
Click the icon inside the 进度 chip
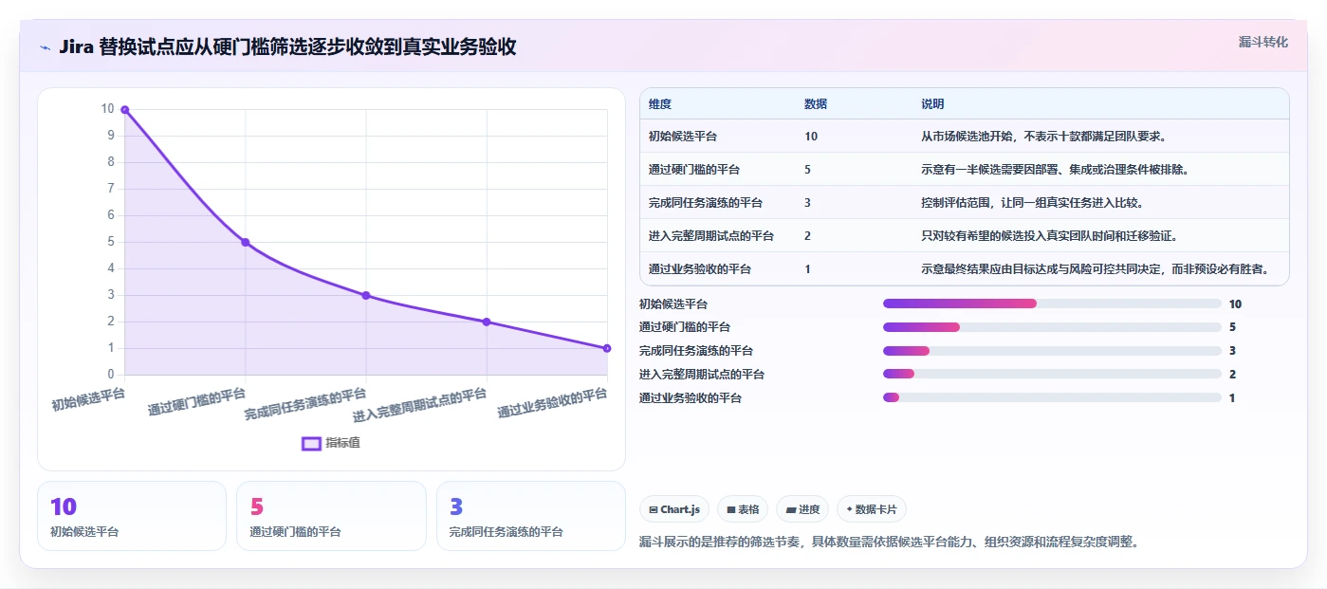coord(790,510)
